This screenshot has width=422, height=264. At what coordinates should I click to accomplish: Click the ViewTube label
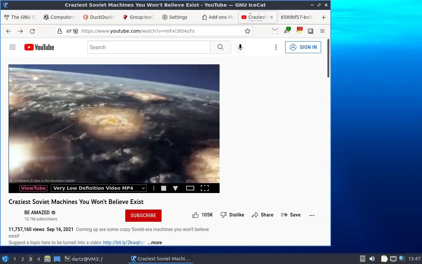pyautogui.click(x=33, y=188)
